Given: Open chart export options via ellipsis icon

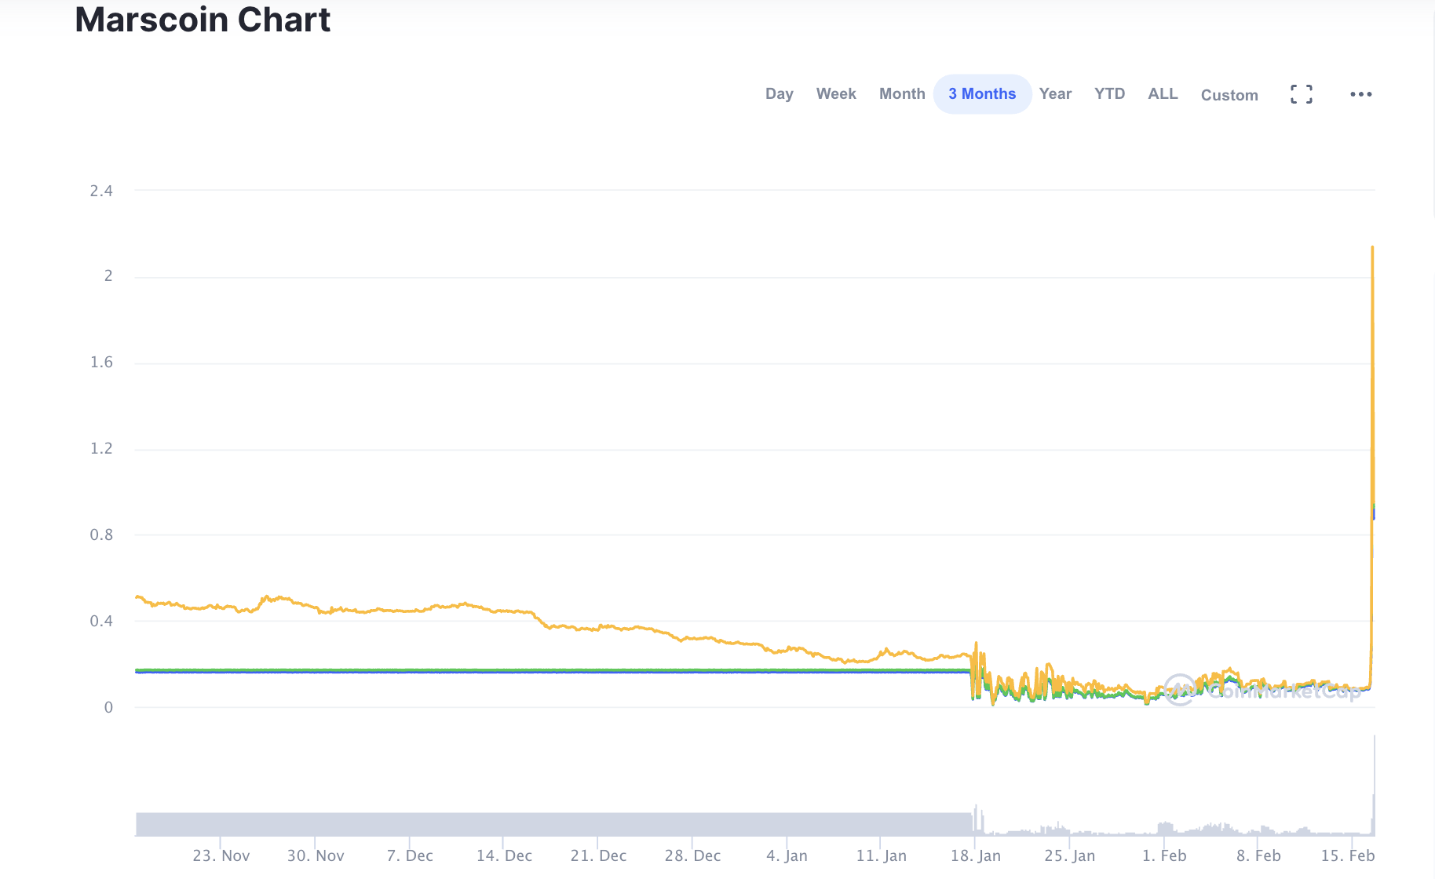Looking at the screenshot, I should coord(1360,94).
